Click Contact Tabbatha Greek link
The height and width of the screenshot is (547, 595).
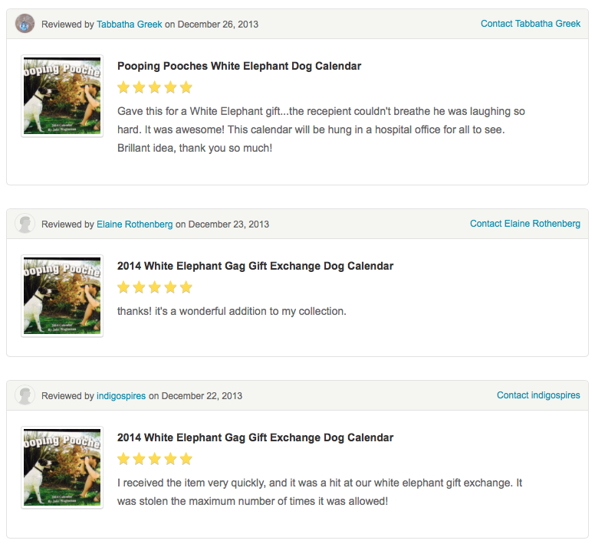tap(530, 24)
